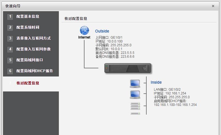Click the LAN接口: GE1/0/2 line

point(167,90)
